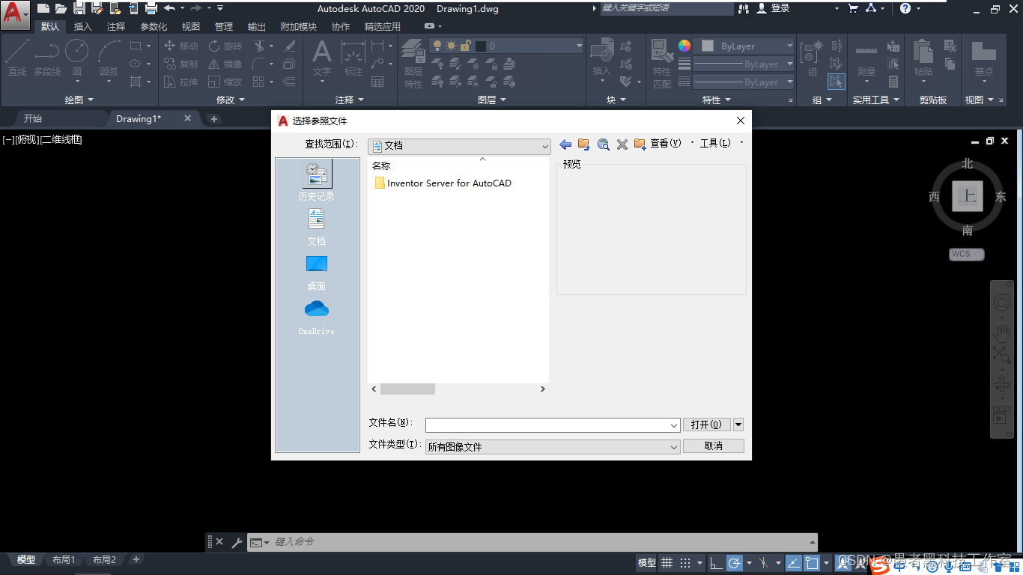Select the Scale (缩放) tool
Screen dimensions: 1023x575
pyautogui.click(x=225, y=82)
